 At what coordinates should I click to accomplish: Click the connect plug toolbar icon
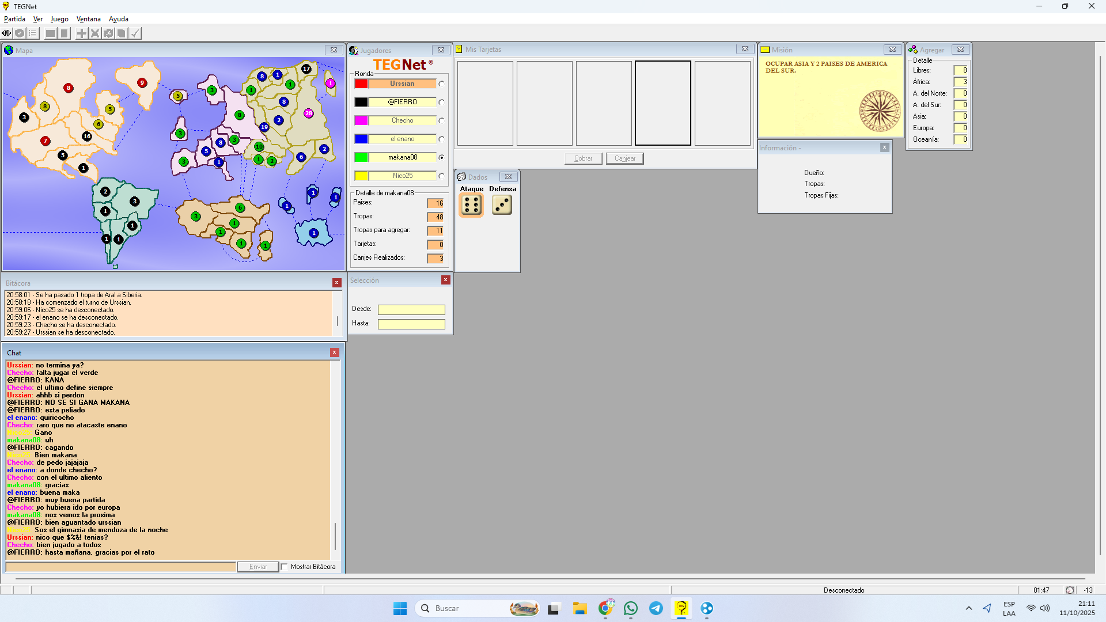click(x=7, y=33)
